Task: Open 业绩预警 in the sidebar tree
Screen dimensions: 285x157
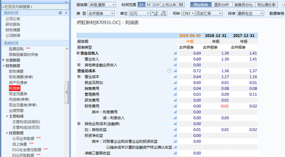Action: tap(16, 110)
